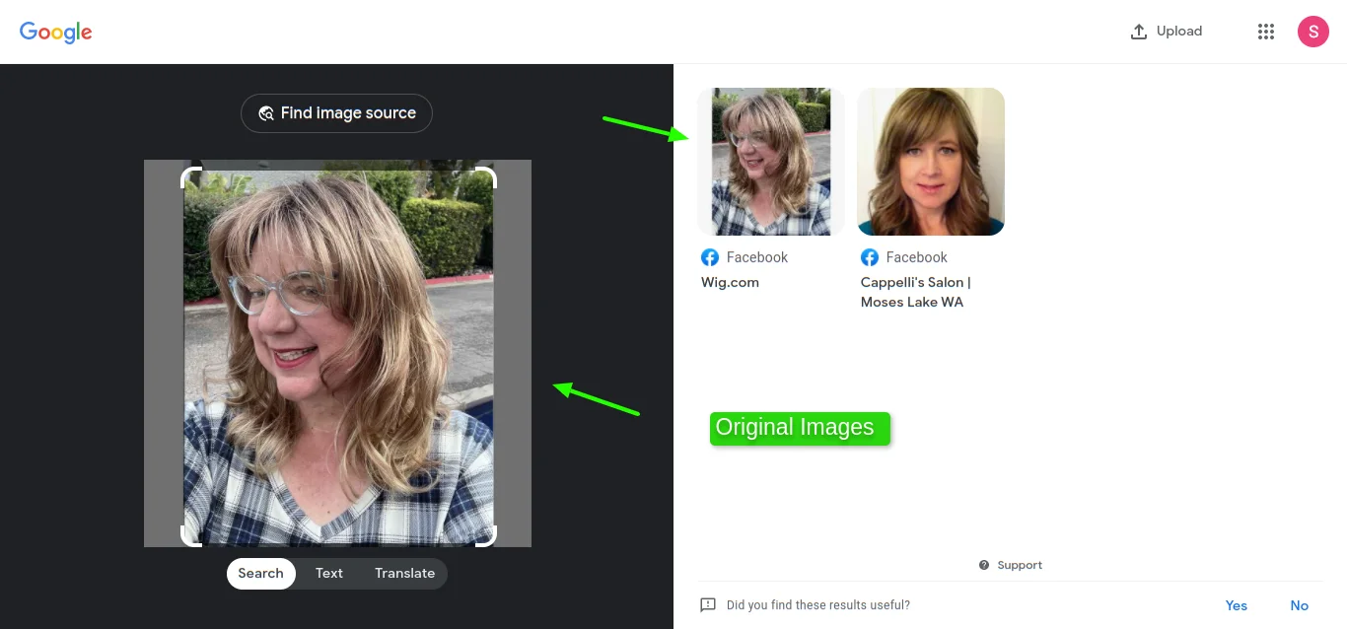Image resolution: width=1347 pixels, height=629 pixels.
Task: Open the Google apps grid
Action: pos(1266,32)
